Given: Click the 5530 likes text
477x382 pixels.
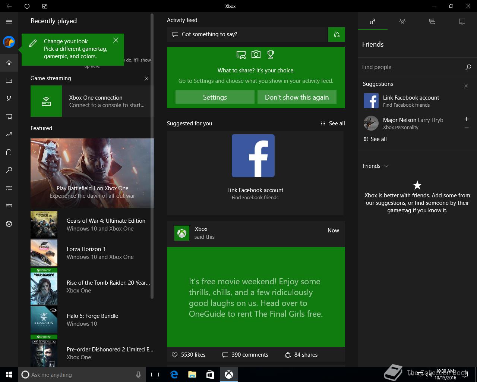Looking at the screenshot, I should click(193, 355).
